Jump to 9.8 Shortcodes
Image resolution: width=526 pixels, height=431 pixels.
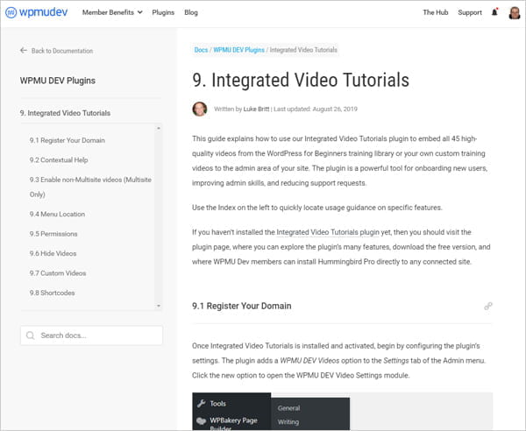point(52,293)
